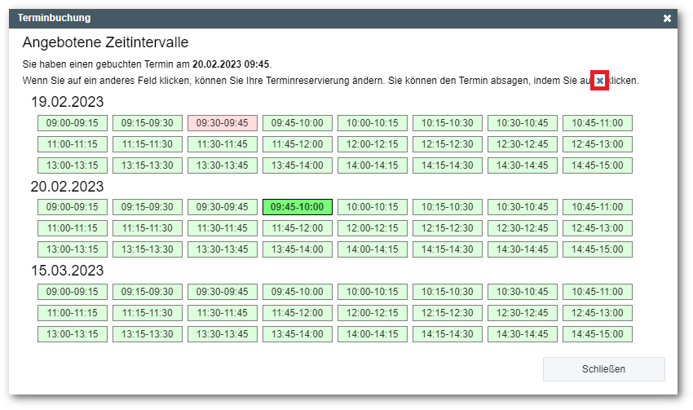The width and height of the screenshot is (693, 410).
Task: Click the Schließen button
Action: pos(603,369)
